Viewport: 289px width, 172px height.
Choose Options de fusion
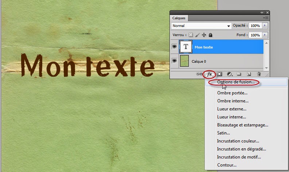(246, 82)
